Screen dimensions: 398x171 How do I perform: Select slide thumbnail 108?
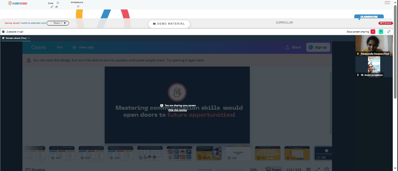pyautogui.click(x=179, y=153)
